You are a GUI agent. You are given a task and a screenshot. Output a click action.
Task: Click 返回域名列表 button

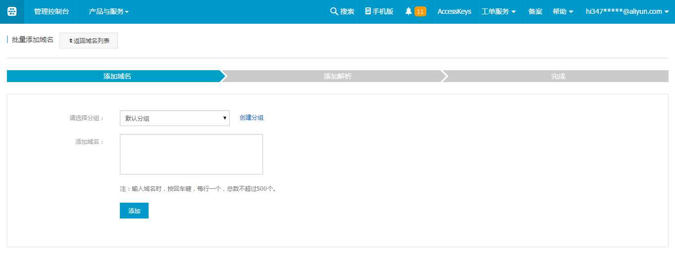(89, 41)
